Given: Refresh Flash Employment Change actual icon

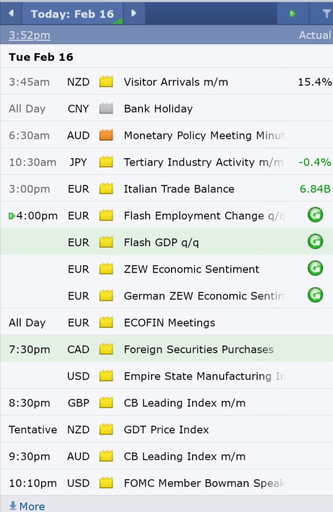Looking at the screenshot, I should pyautogui.click(x=315, y=215).
